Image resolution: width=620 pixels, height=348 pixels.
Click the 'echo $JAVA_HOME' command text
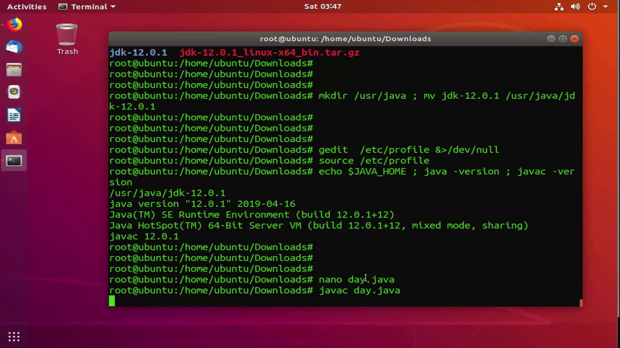click(362, 172)
